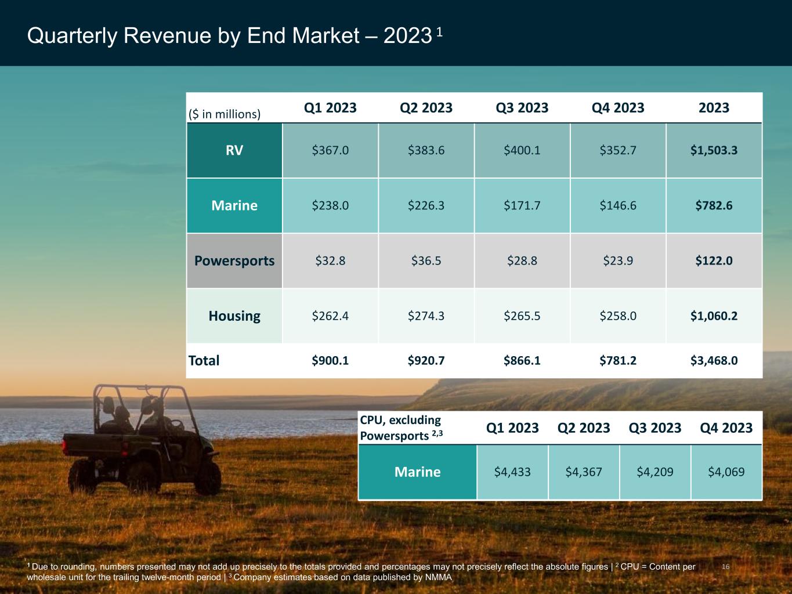The height and width of the screenshot is (594, 792).
Task: Select the grand total $3,468.0 cell
Action: (x=714, y=360)
